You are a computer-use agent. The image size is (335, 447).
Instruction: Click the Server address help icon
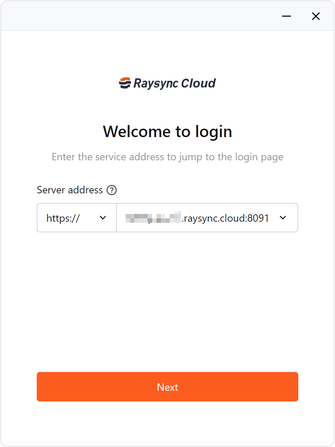coord(112,190)
